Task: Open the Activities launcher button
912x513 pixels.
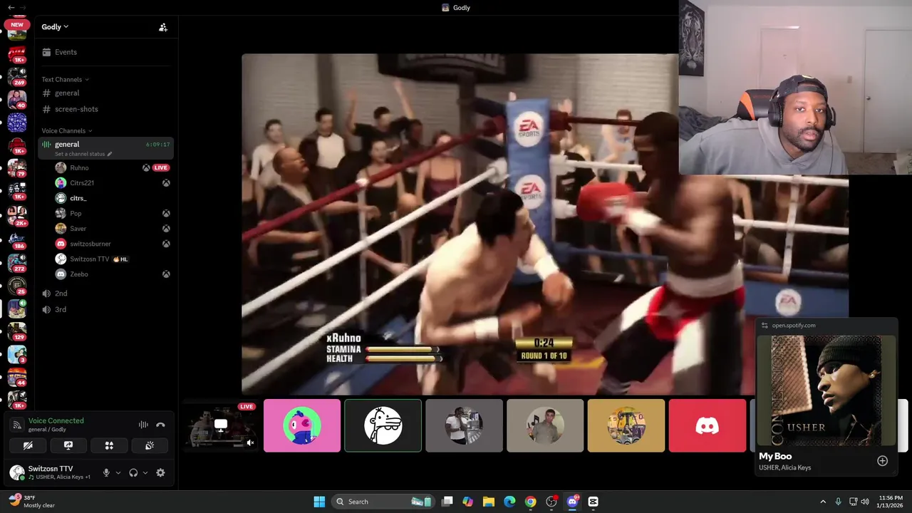Action: coord(109,445)
